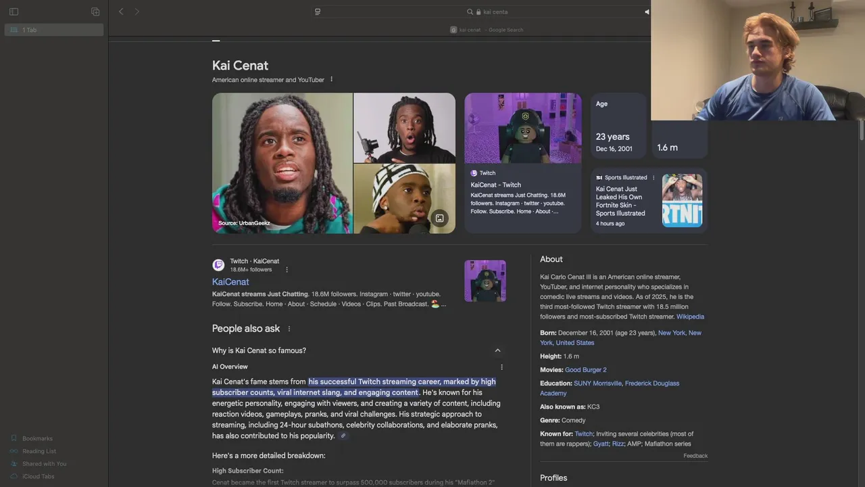Image resolution: width=865 pixels, height=487 pixels.
Task: Click the 'Also known as: KC3' row
Action: 570,407
